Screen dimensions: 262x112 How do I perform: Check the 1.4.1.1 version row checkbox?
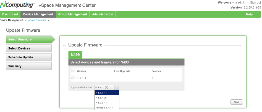[x=73, y=77]
